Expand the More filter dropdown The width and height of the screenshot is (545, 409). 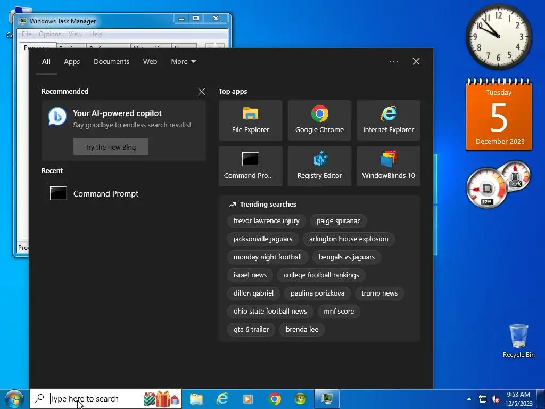[184, 62]
